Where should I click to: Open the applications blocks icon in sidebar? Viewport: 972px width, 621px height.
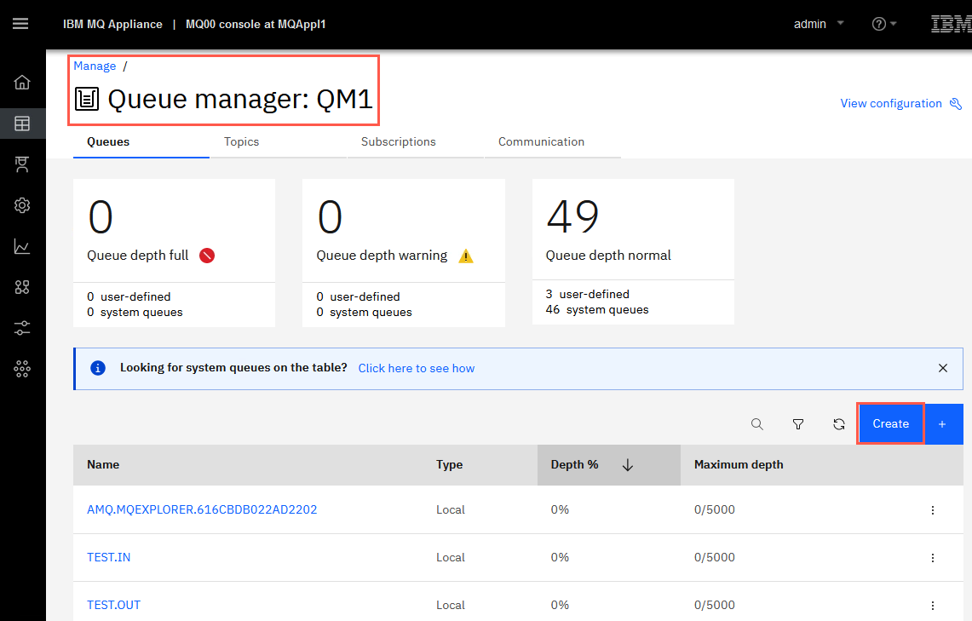coord(22,287)
